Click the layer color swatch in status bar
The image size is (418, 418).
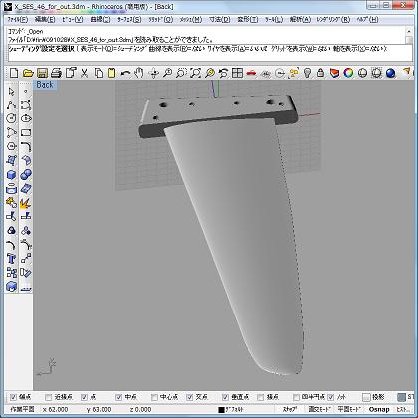[x=221, y=410]
